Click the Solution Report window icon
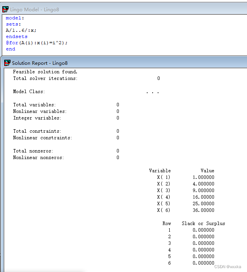The image size is (247, 272). click(7, 63)
